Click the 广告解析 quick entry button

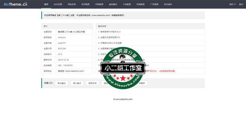[x=142, y=83]
